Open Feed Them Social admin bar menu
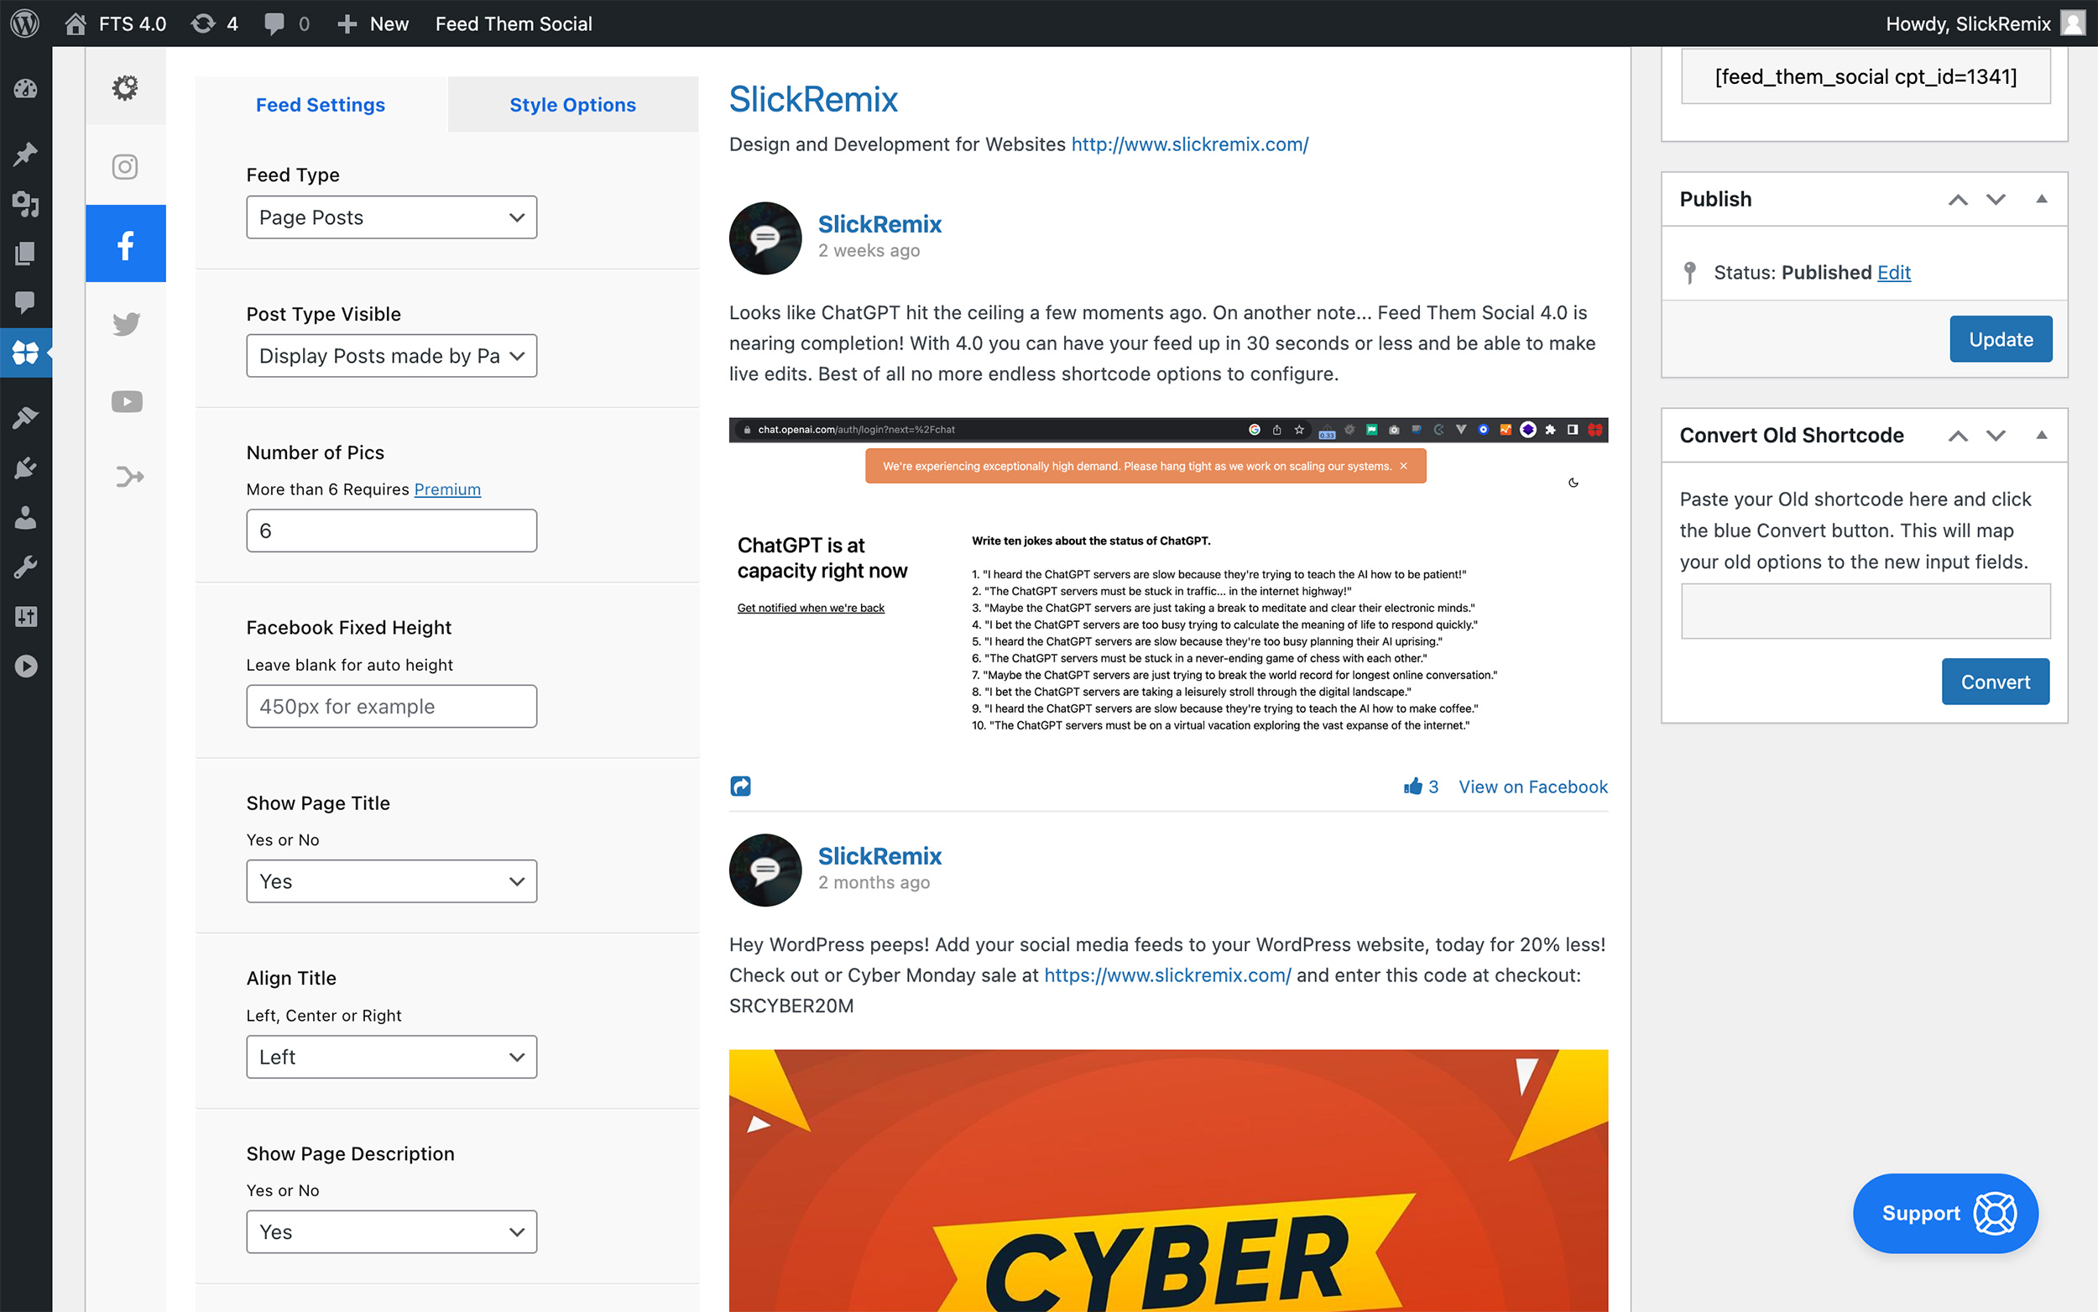The height and width of the screenshot is (1312, 2098). click(x=514, y=24)
